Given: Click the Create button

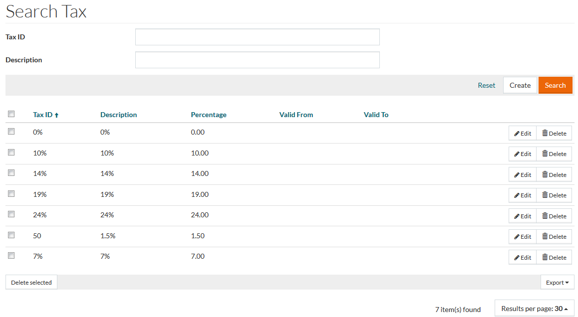Looking at the screenshot, I should point(520,85).
